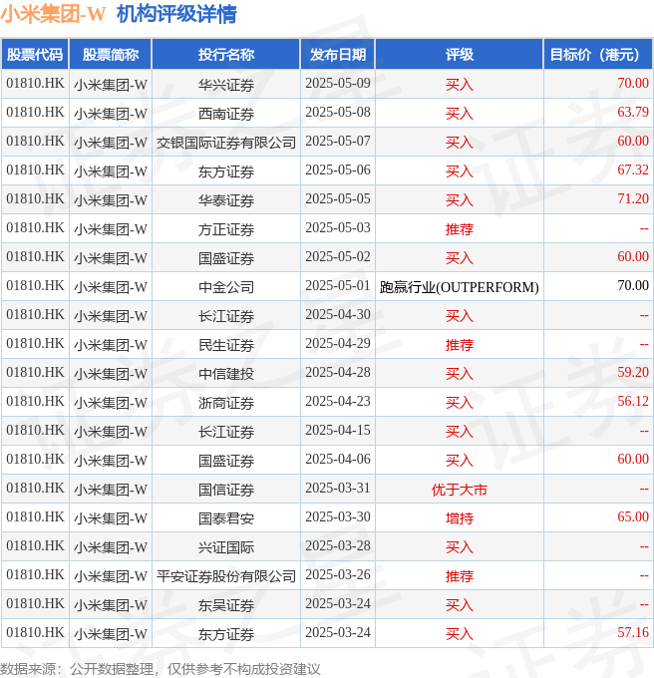The image size is (654, 678).
Task: Click the date 2025-05-09
Action: point(338,83)
